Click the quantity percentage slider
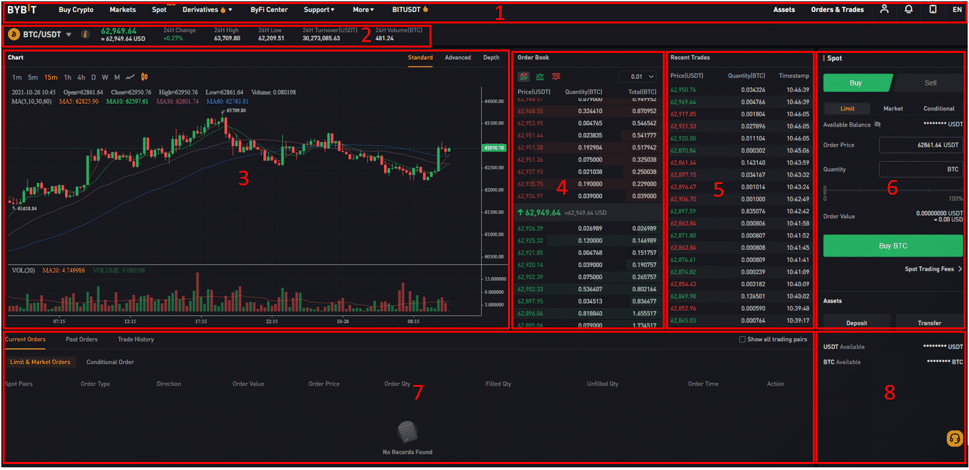Screen dimensions: 969x470 point(893,190)
